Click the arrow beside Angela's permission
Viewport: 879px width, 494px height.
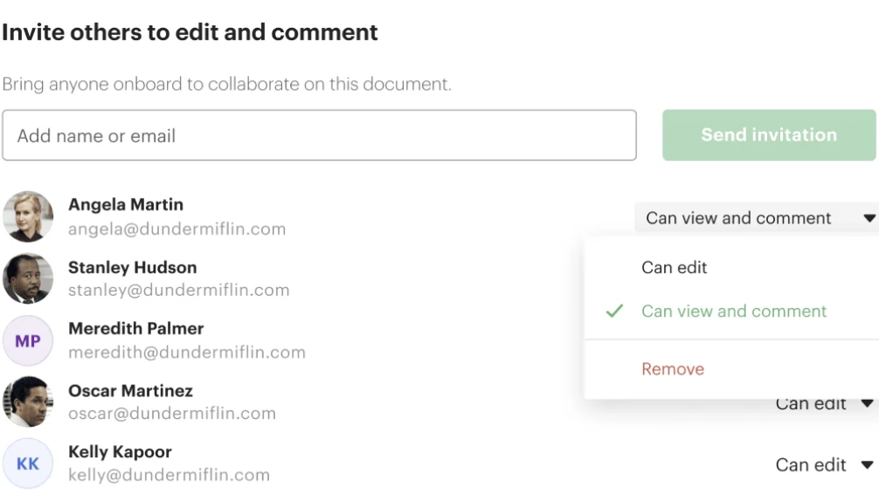[x=869, y=218]
